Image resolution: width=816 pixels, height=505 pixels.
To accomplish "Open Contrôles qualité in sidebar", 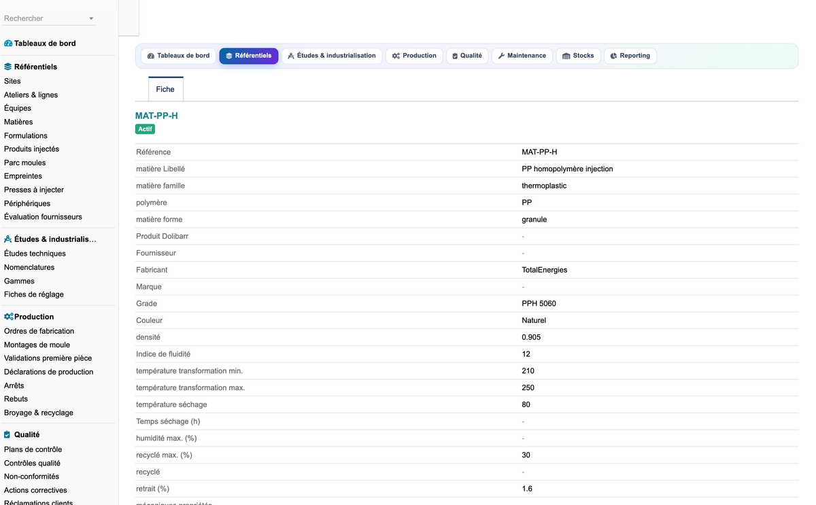I will (32, 463).
